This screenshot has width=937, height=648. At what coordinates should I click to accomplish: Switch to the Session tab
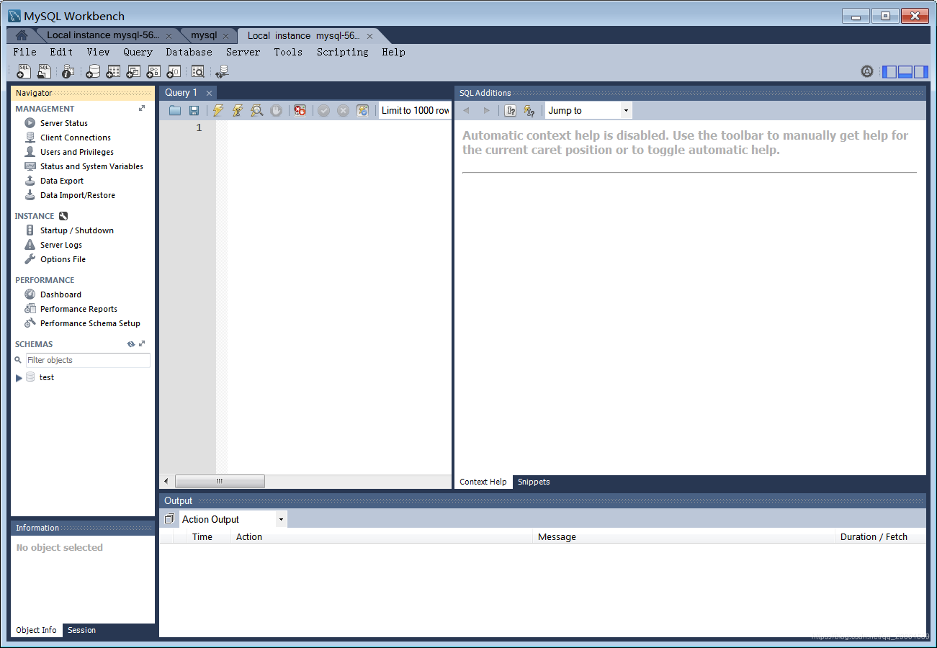81,630
